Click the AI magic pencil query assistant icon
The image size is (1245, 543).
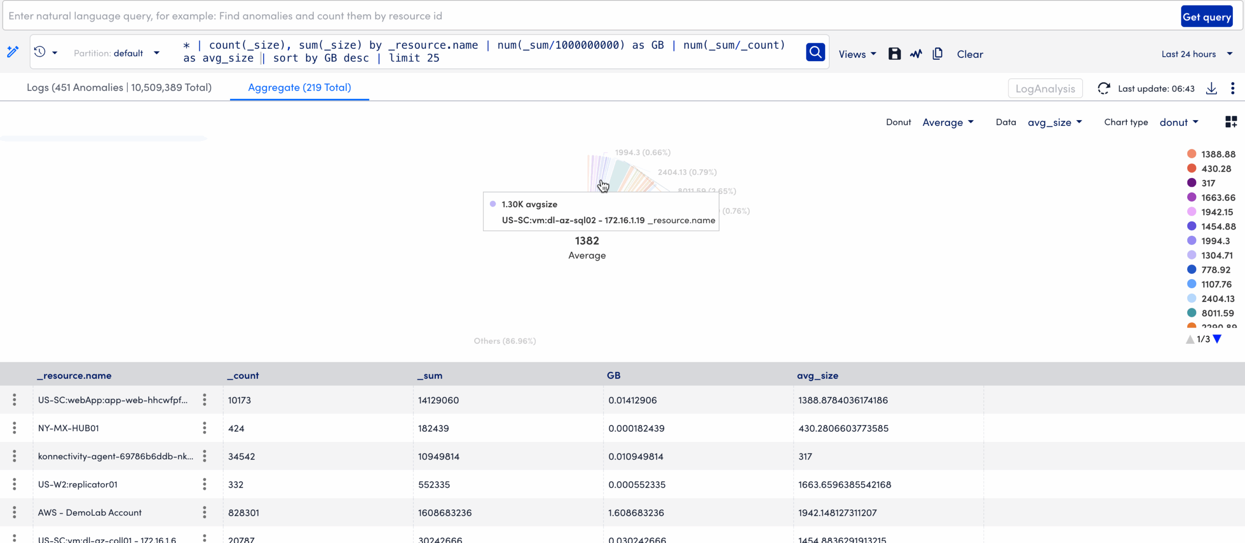point(12,52)
